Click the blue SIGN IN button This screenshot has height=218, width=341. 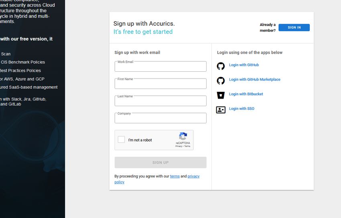point(294,28)
